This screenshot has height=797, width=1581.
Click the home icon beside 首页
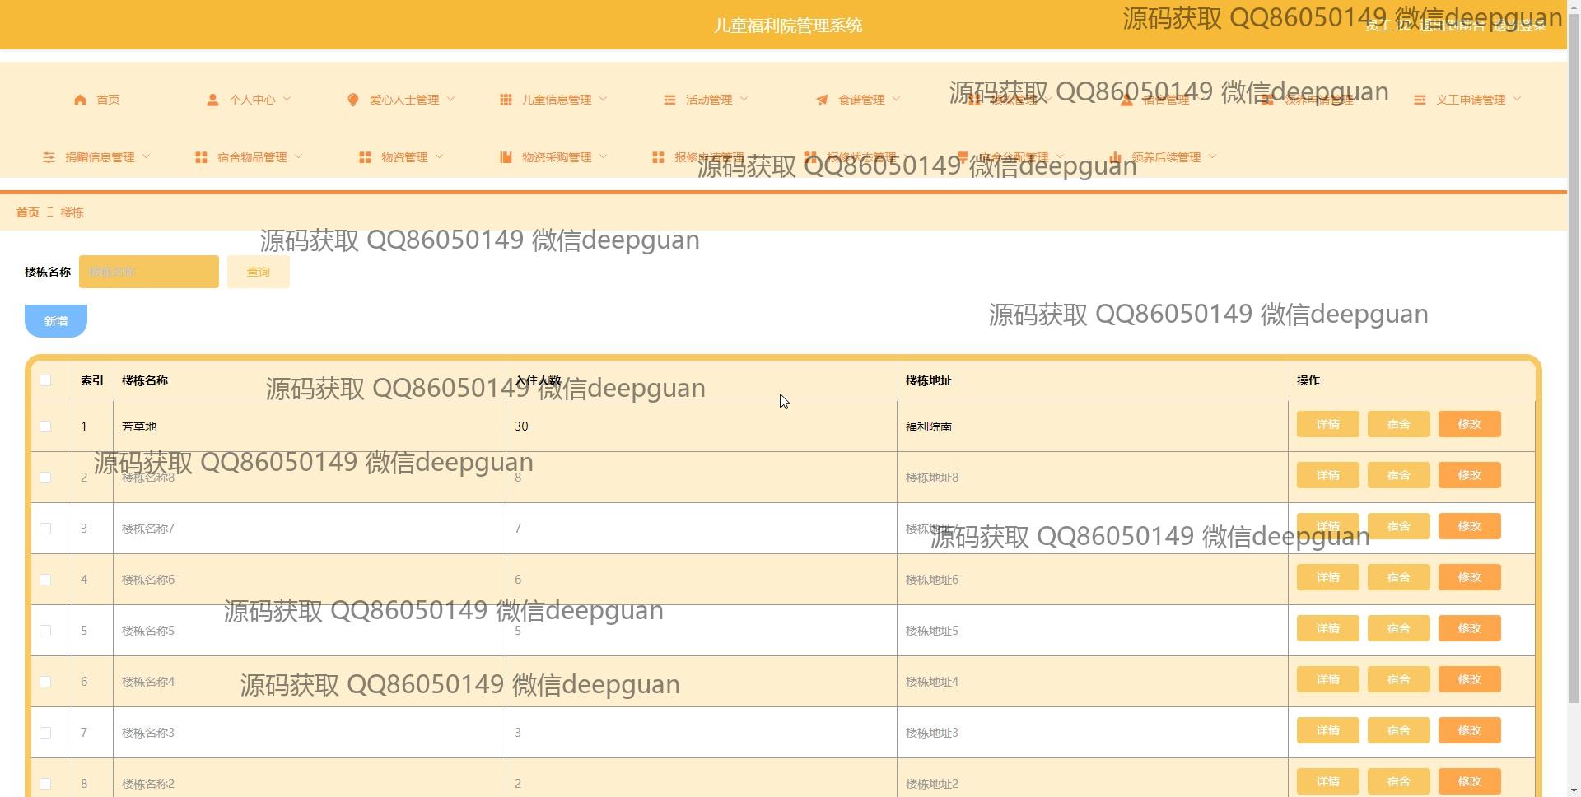pos(80,100)
